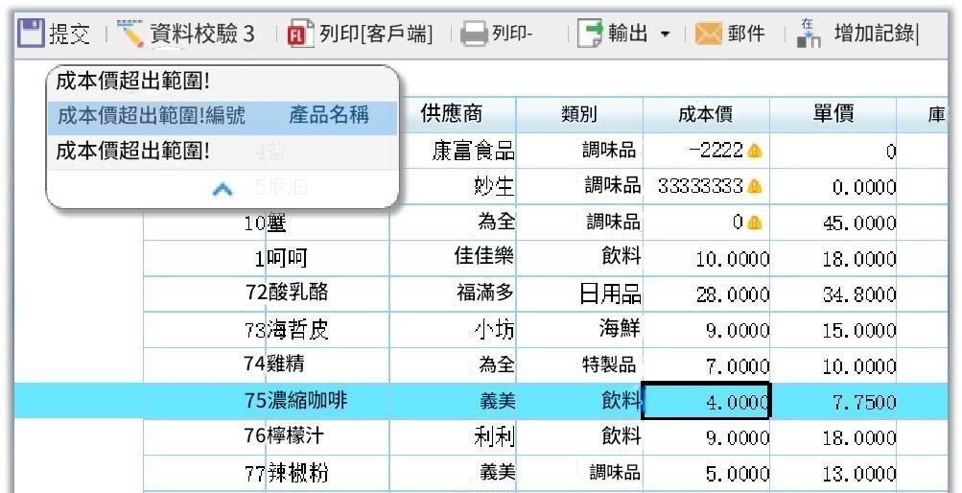This screenshot has width=962, height=493.
Task: Click the gray printer icon
Action: [474, 34]
